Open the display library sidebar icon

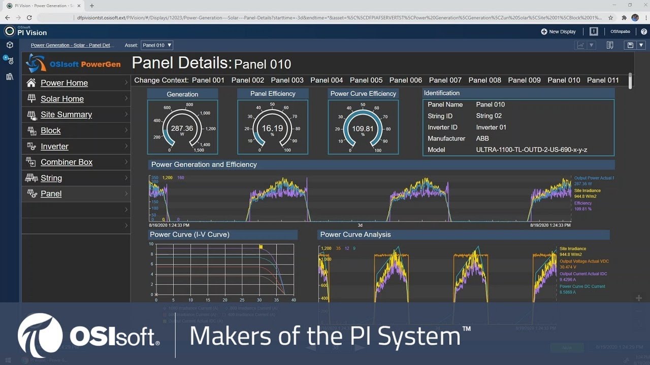(x=10, y=77)
